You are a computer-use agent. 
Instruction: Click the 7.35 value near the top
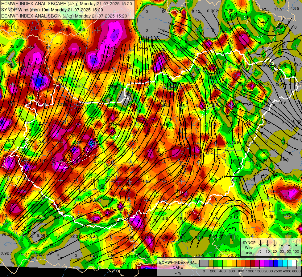tap(229, 10)
